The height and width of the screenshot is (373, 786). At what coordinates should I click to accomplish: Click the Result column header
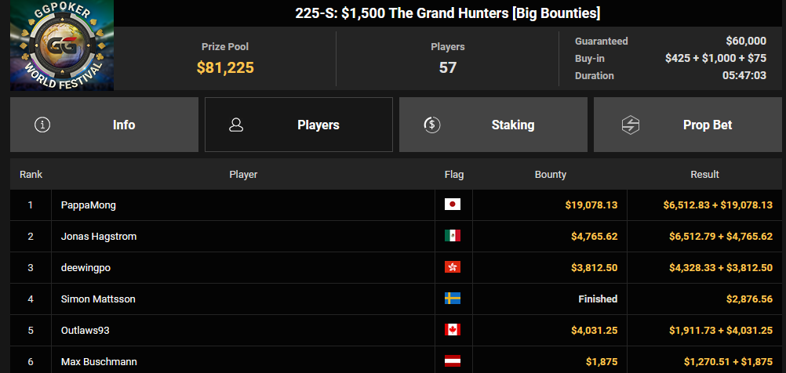[x=704, y=175]
